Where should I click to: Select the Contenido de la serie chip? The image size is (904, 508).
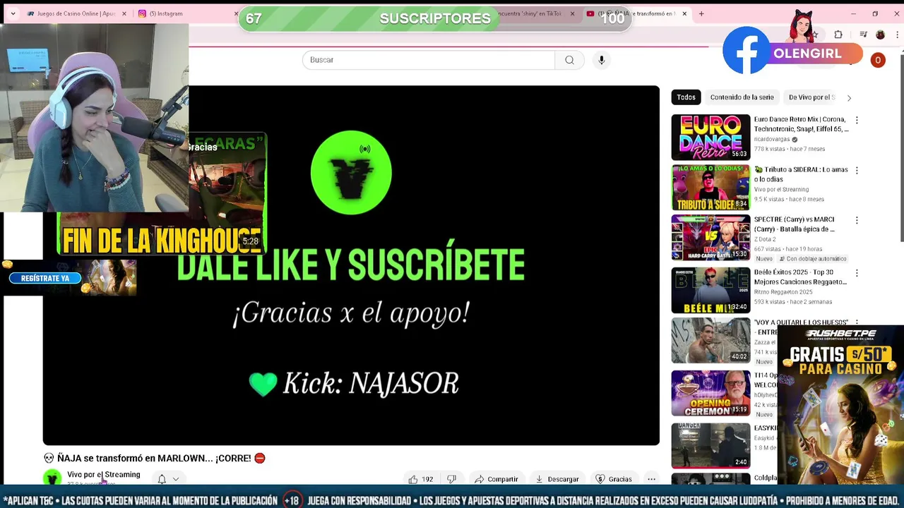pyautogui.click(x=742, y=97)
